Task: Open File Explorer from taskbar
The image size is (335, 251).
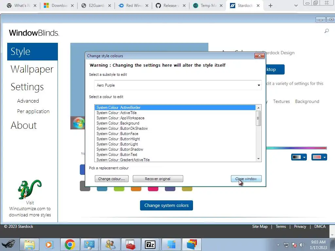Action: point(29,244)
